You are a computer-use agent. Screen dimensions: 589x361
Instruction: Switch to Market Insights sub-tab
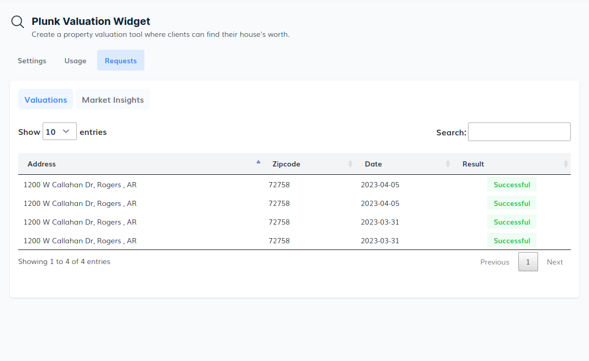113,100
